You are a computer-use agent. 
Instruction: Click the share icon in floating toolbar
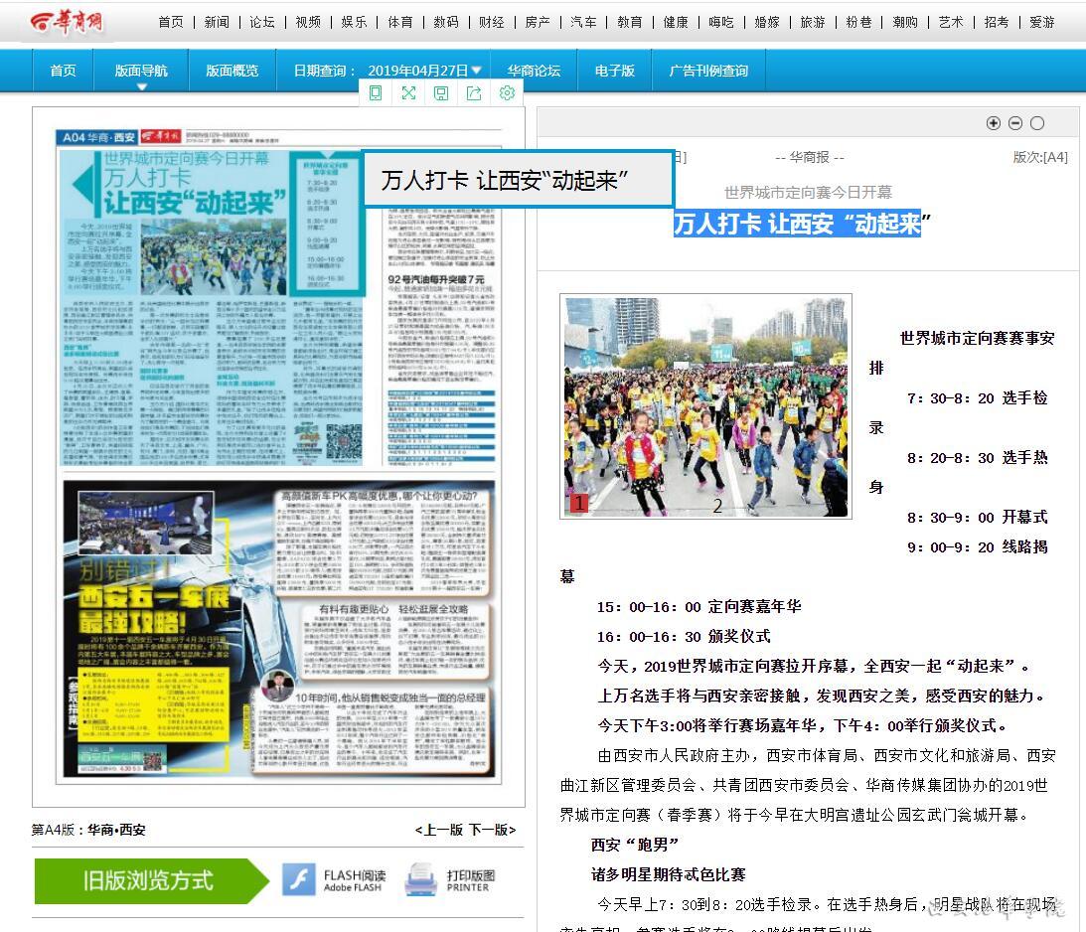474,93
